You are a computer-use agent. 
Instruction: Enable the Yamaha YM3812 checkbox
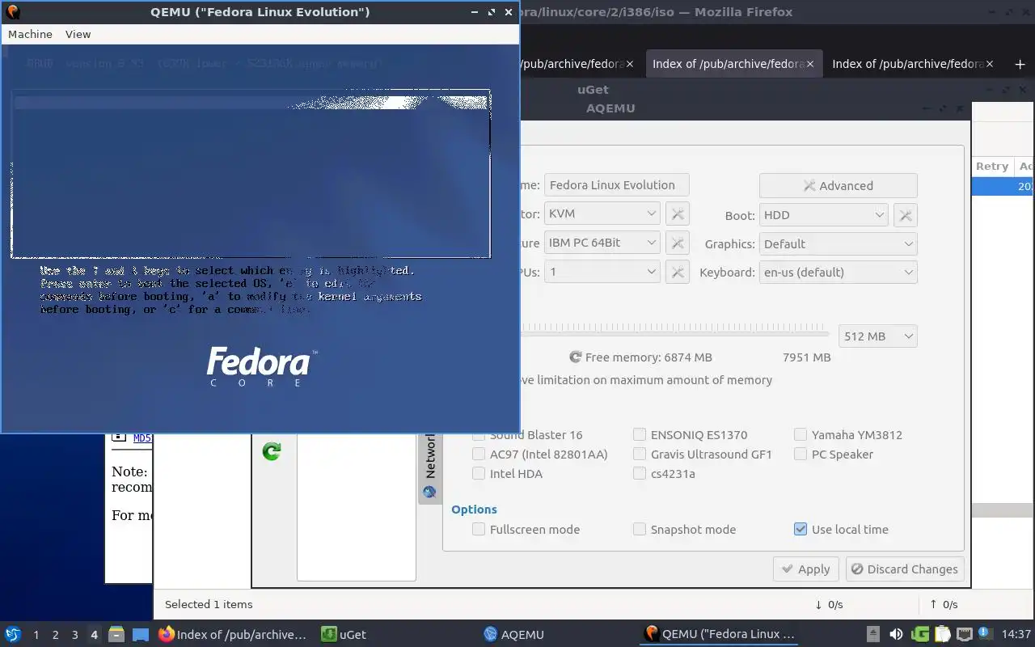tap(801, 434)
